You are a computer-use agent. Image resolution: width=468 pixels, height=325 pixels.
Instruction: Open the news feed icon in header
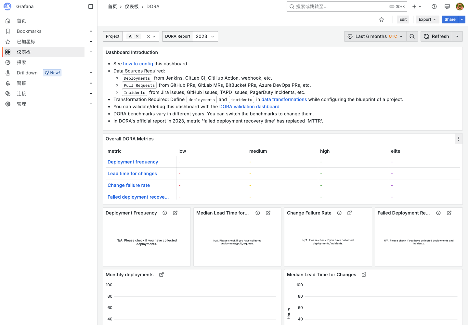[447, 6]
